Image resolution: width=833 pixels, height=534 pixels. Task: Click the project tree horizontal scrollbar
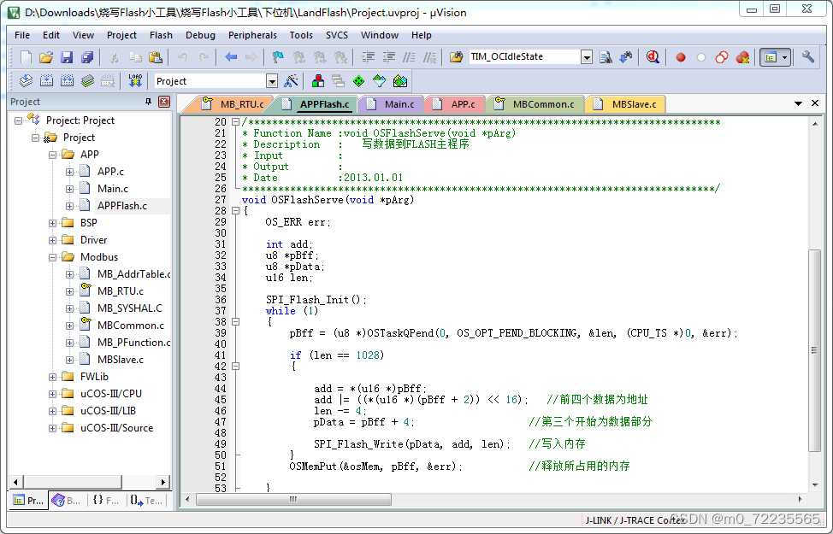73,482
